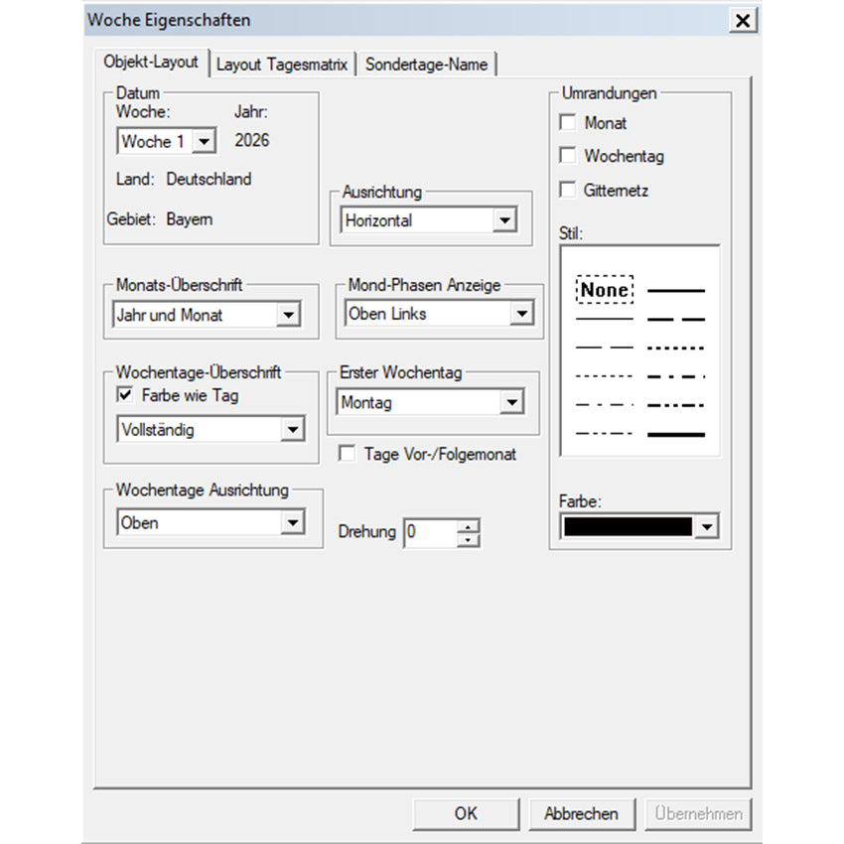Enable the Monat border checkbox
This screenshot has height=844, width=844.
[568, 124]
